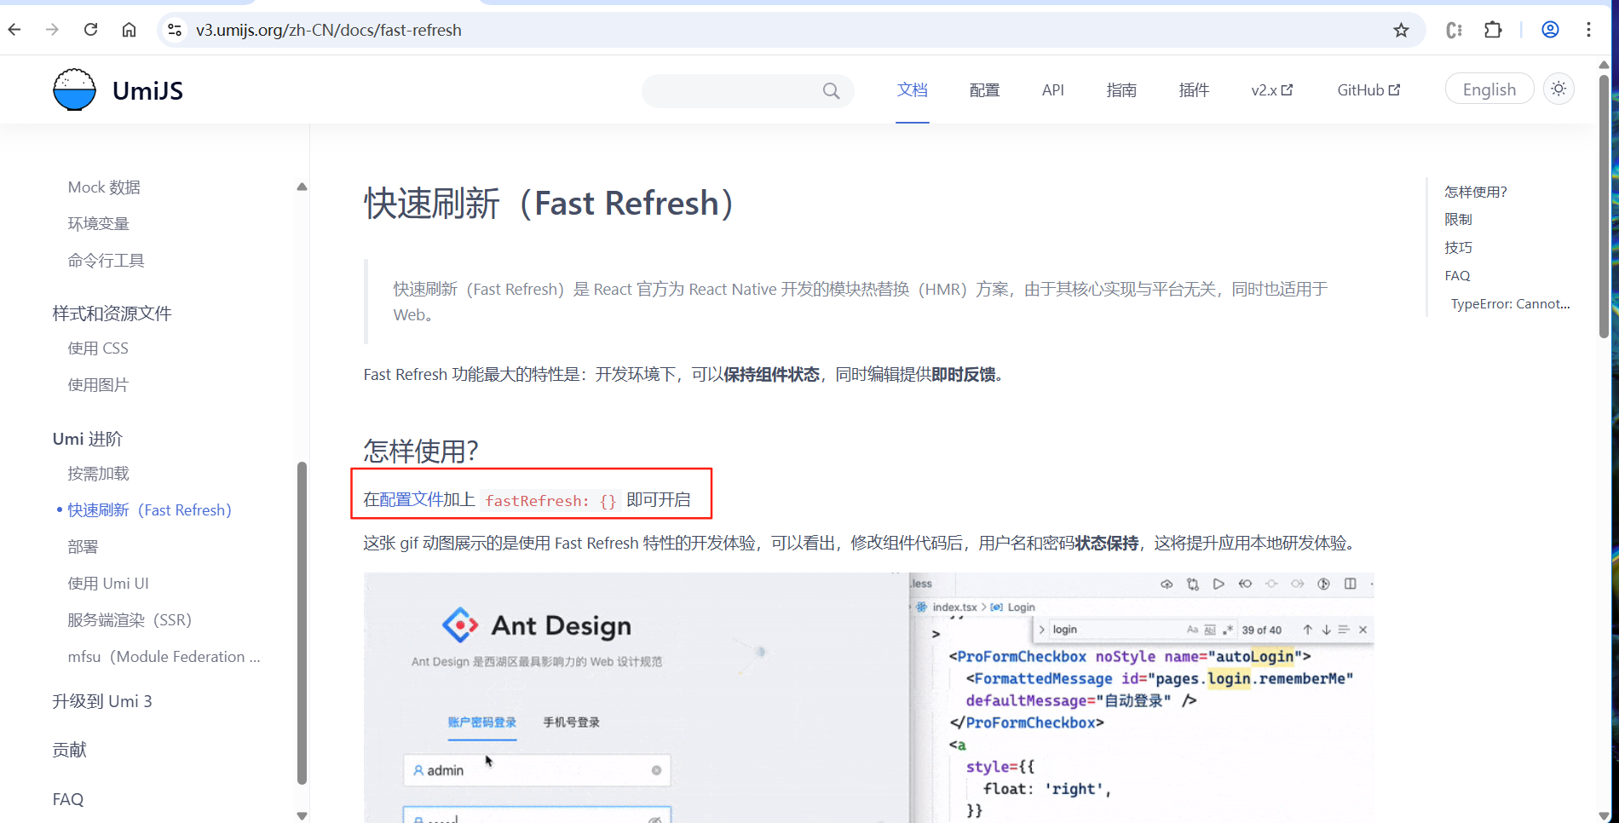
Task: Jump to 技巧 in the table of contents
Action: [x=1458, y=248]
